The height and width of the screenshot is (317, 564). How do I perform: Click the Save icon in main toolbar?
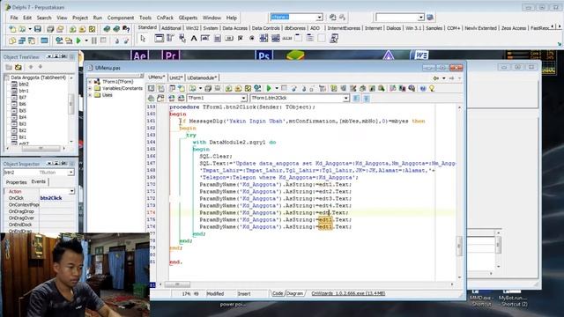pyautogui.click(x=38, y=29)
